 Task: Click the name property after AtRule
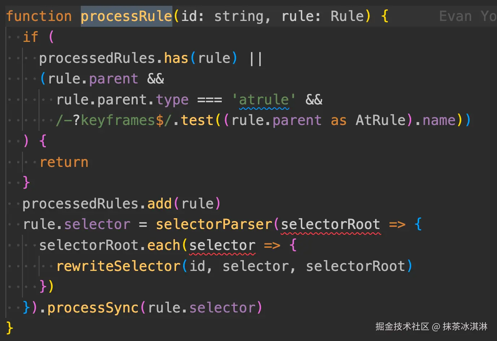pyautogui.click(x=439, y=120)
